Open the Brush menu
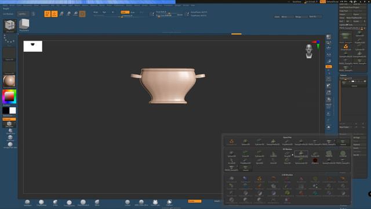This screenshot has height=209, width=371. click(x=12, y=5)
